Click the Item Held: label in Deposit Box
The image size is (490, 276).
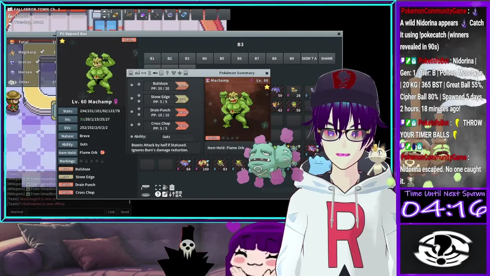tap(68, 153)
